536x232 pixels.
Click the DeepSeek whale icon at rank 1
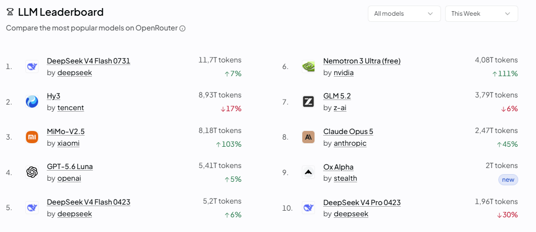click(x=32, y=67)
